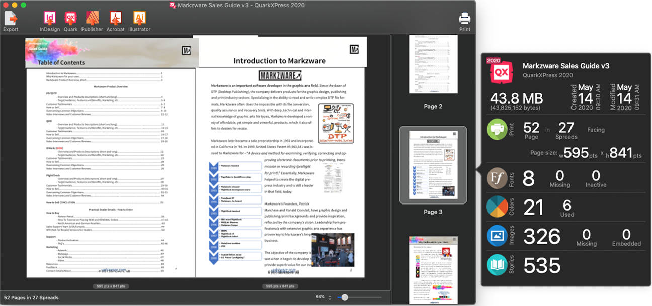Screen dimensions: 652x306
Task: Click the left page's 595 x 841 pts label
Action: (112, 286)
